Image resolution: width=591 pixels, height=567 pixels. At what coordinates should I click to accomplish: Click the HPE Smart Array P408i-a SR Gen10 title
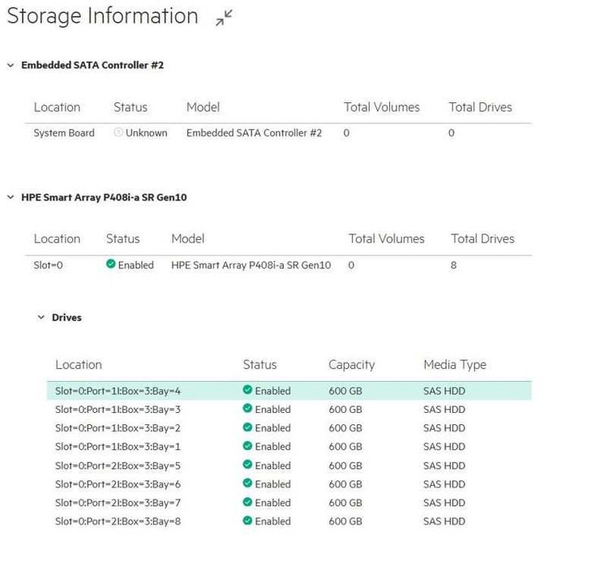tap(104, 197)
